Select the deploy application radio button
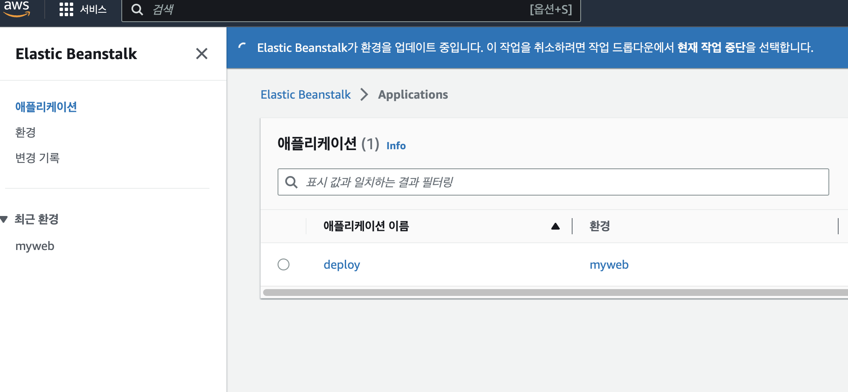This screenshot has height=392, width=848. pyautogui.click(x=284, y=264)
